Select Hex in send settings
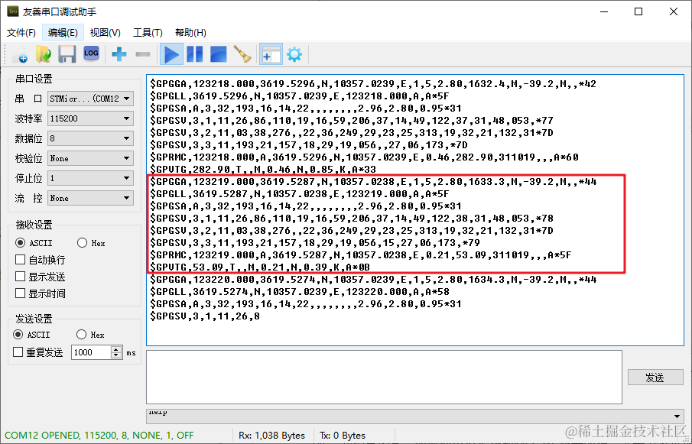Image resolution: width=692 pixels, height=444 pixels. pyautogui.click(x=90, y=335)
